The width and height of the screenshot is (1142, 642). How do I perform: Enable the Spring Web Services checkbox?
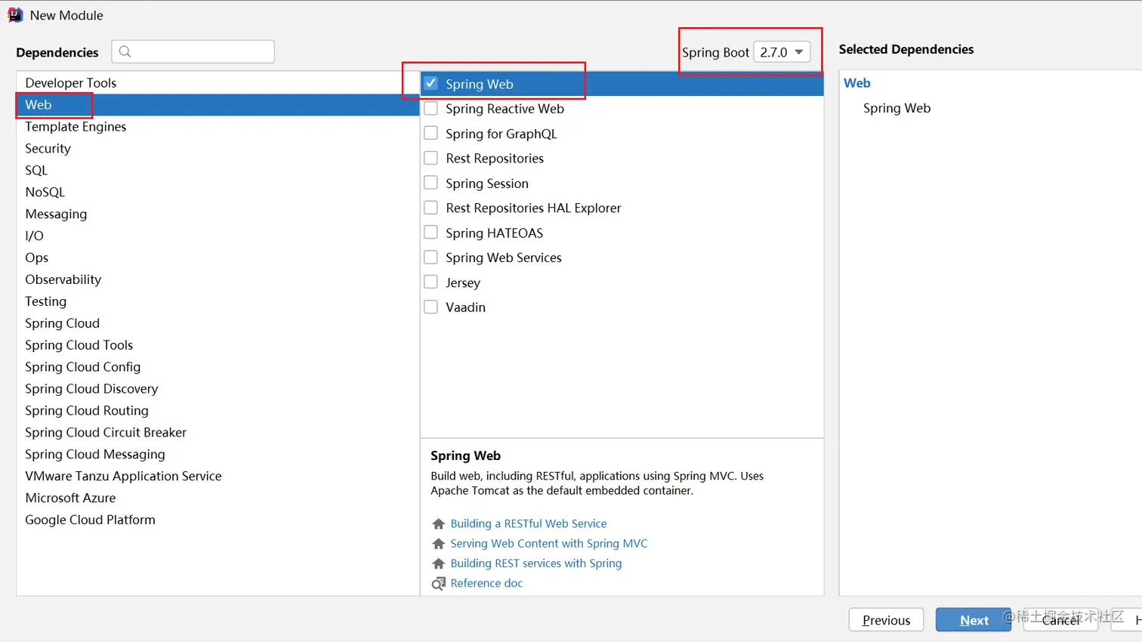431,258
